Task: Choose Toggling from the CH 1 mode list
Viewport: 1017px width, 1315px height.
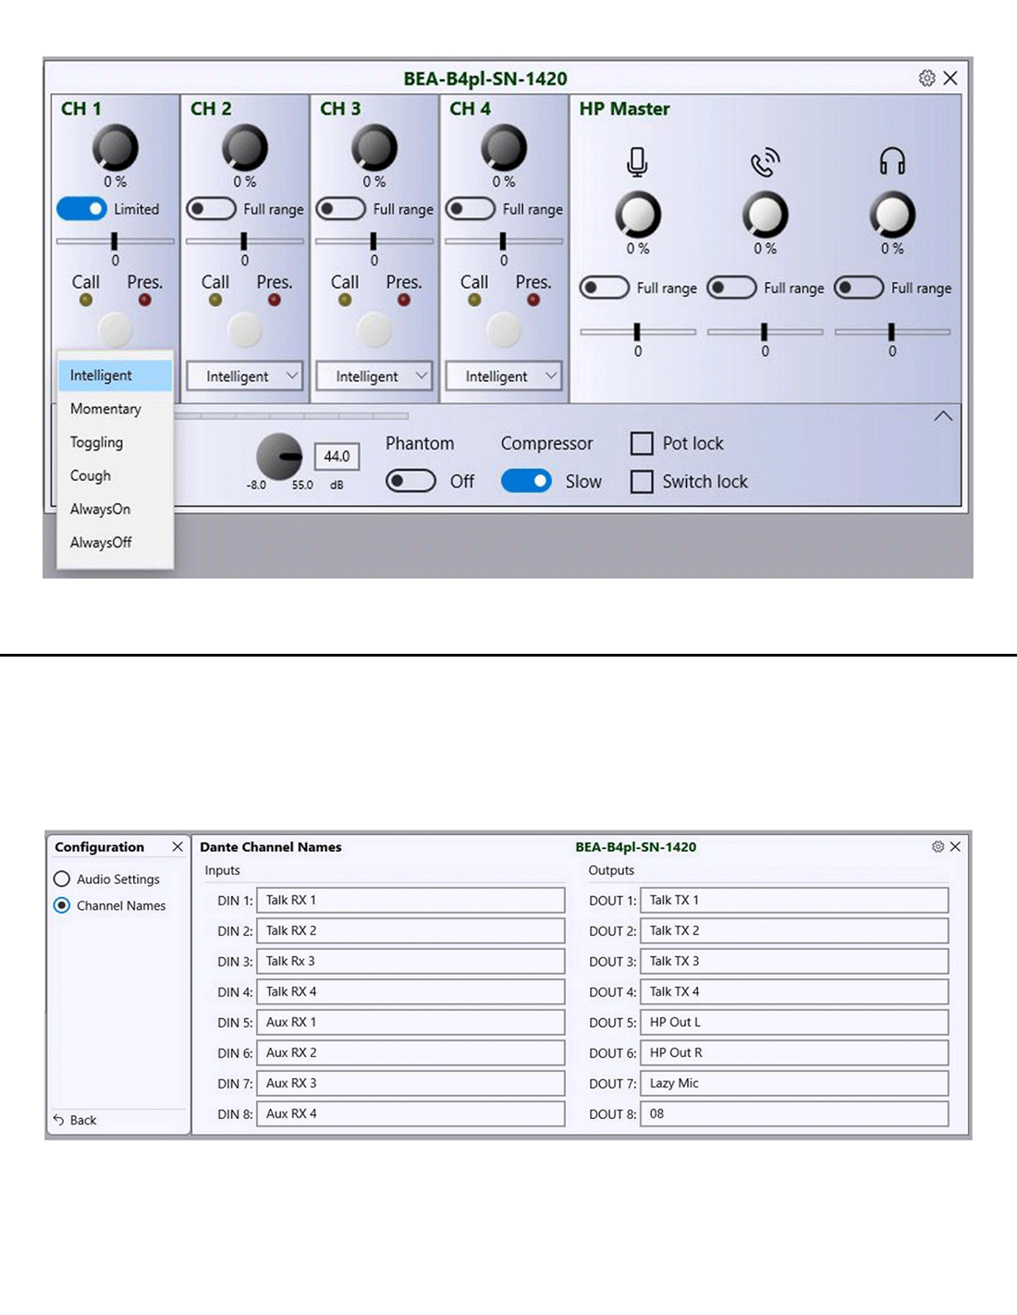Action: click(115, 442)
